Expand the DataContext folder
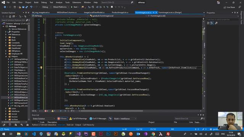The height and width of the screenshot is (137, 244). tap(6, 46)
